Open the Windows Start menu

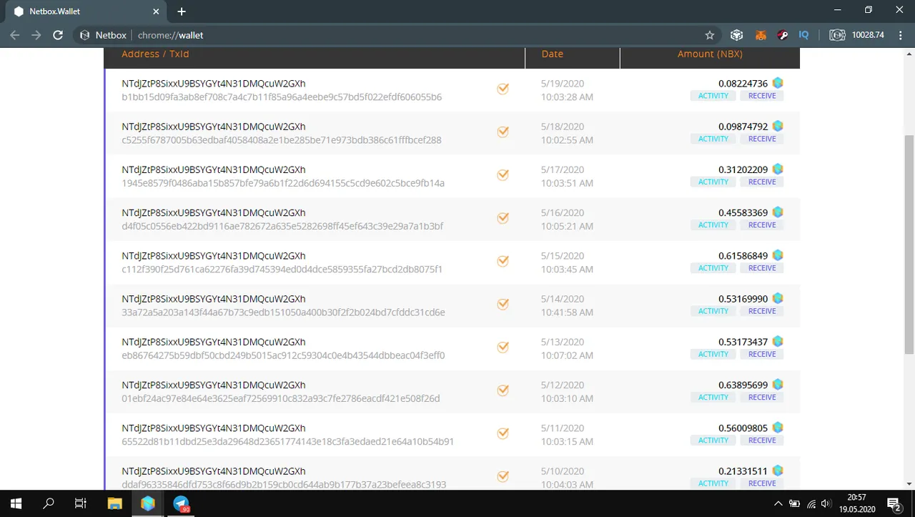(x=16, y=503)
